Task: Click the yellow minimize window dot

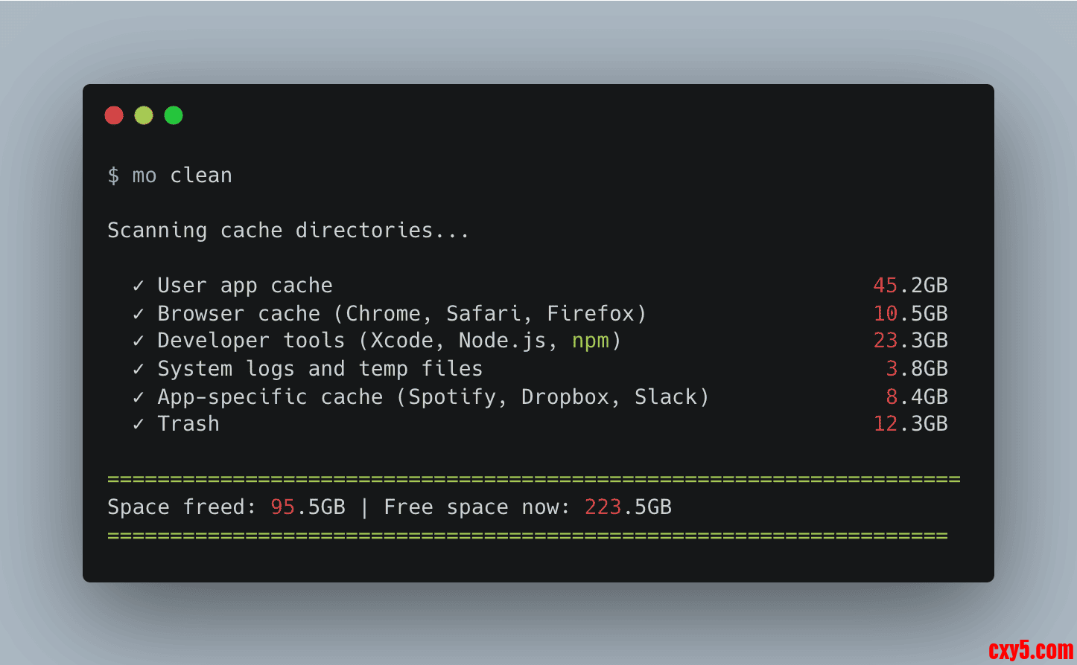Action: (144, 115)
